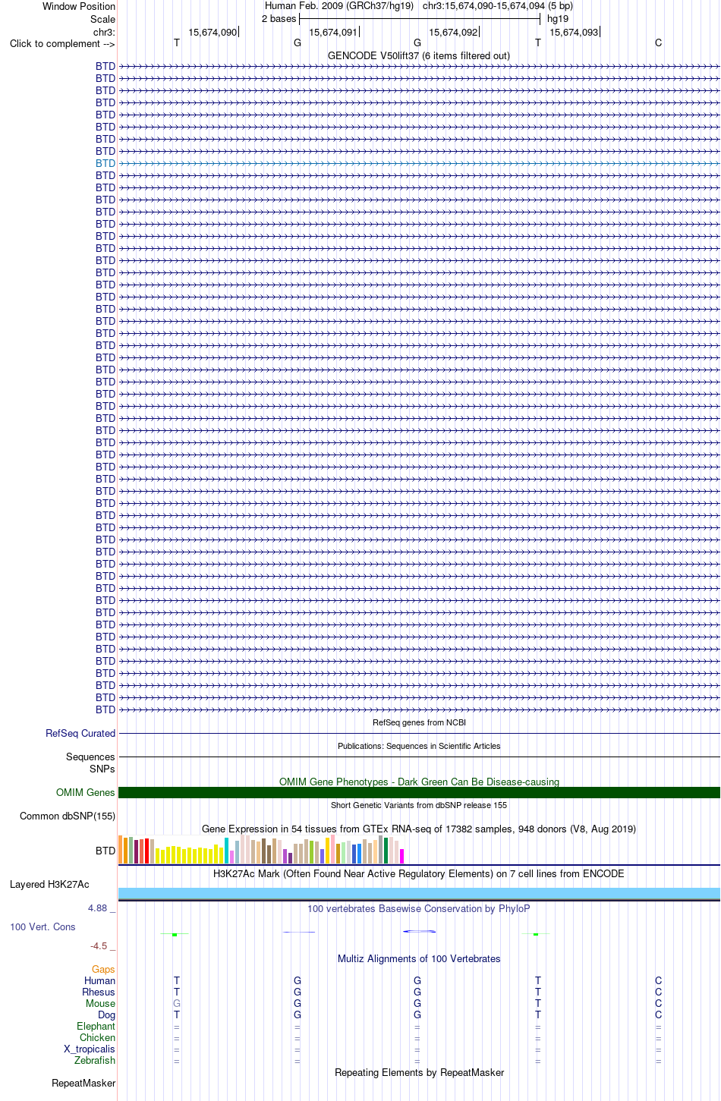Open the GENCODE V50lift37 track title

click(419, 55)
